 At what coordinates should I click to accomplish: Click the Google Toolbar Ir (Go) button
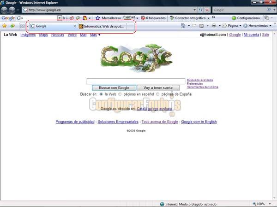coord(64,18)
